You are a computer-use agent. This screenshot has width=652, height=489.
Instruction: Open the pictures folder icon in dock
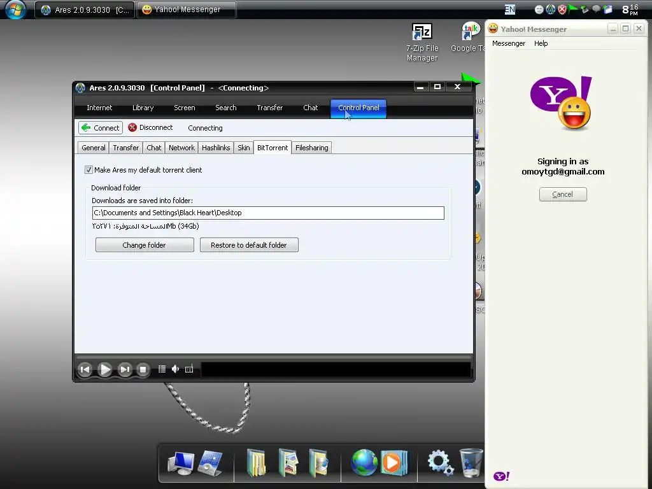(x=288, y=462)
